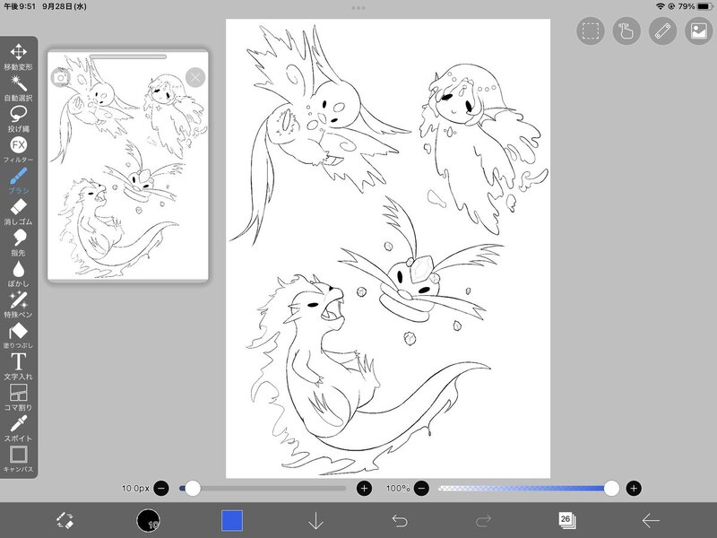Close the reference window
This screenshot has height=538, width=717.
[195, 77]
